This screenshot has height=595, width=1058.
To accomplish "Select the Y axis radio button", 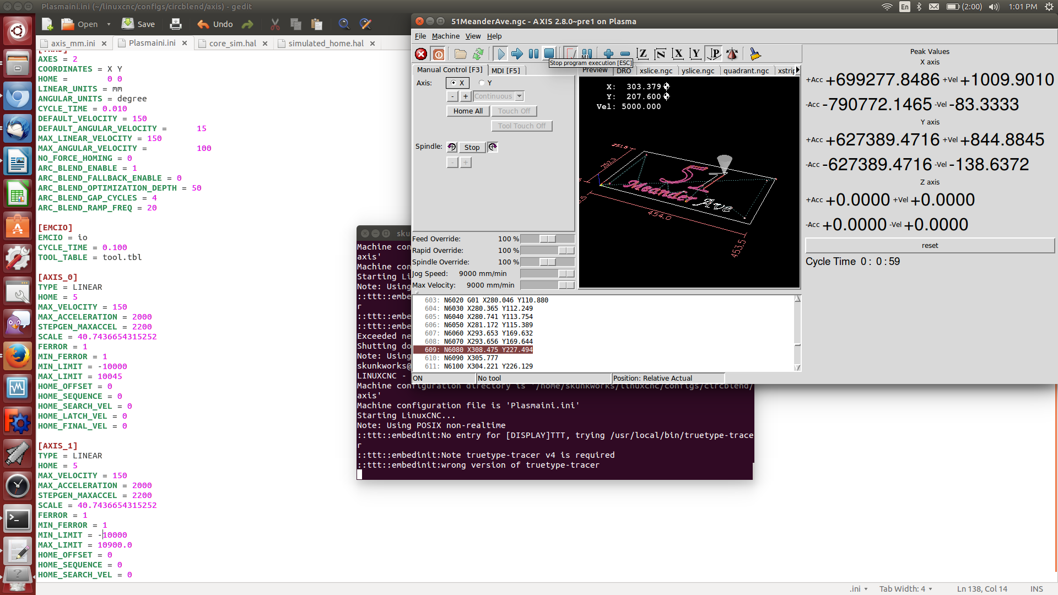I will click(482, 83).
